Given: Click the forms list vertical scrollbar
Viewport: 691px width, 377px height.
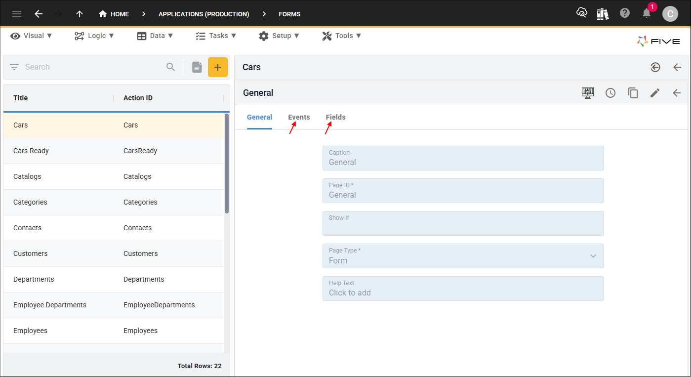Looking at the screenshot, I should (x=227, y=164).
